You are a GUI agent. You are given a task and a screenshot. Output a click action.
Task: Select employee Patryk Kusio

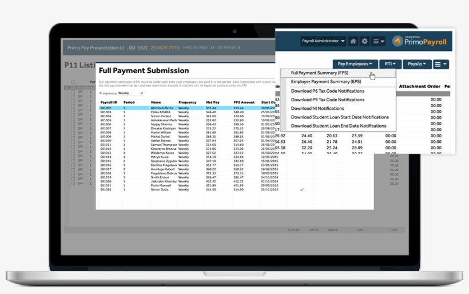tap(160, 157)
